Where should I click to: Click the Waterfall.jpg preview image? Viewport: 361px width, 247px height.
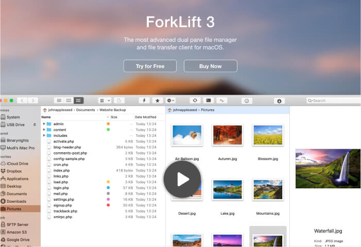328,169
